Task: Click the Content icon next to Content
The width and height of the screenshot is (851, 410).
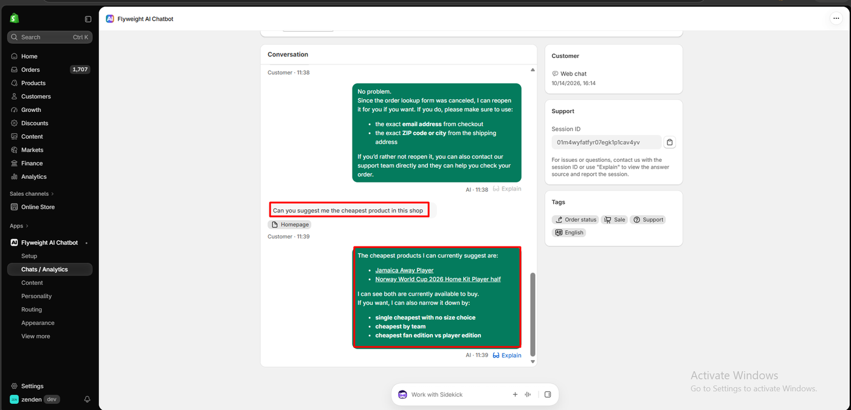Action: coord(15,136)
